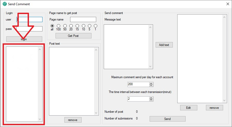Image resolution: width=232 pixels, height=127 pixels.
Task: Decrease the time interval spinner value
Action: click(151, 100)
